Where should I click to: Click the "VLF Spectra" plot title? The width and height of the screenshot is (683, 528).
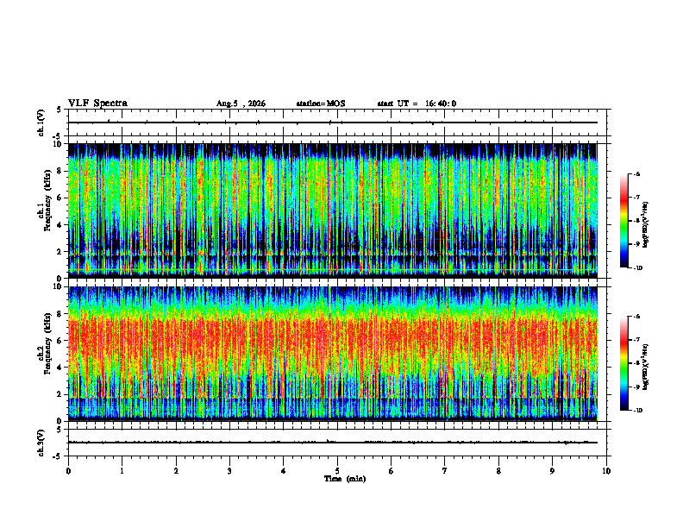[97, 104]
